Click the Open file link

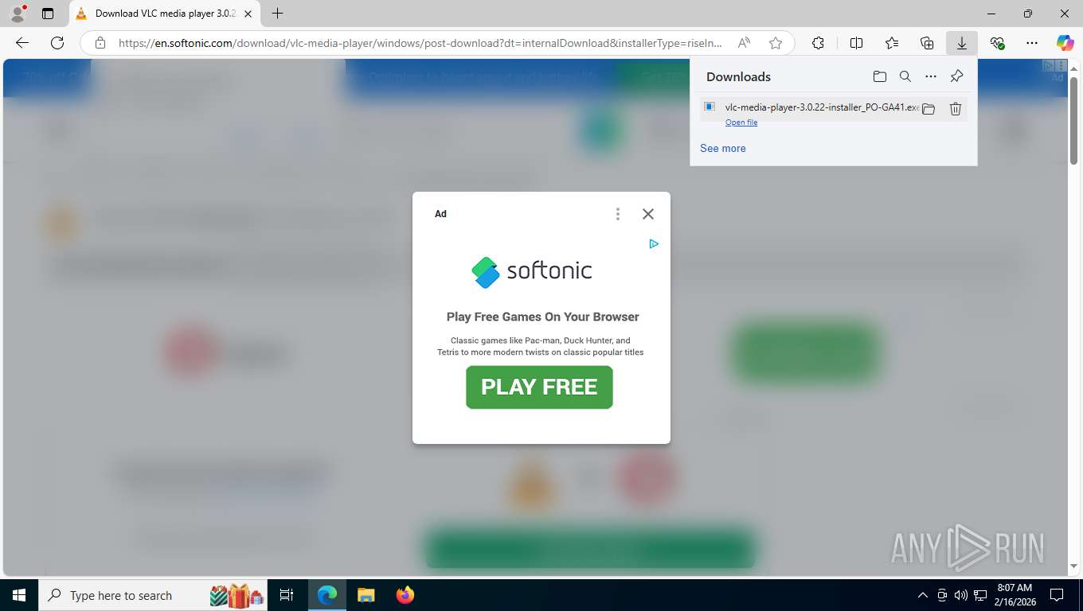tap(741, 123)
